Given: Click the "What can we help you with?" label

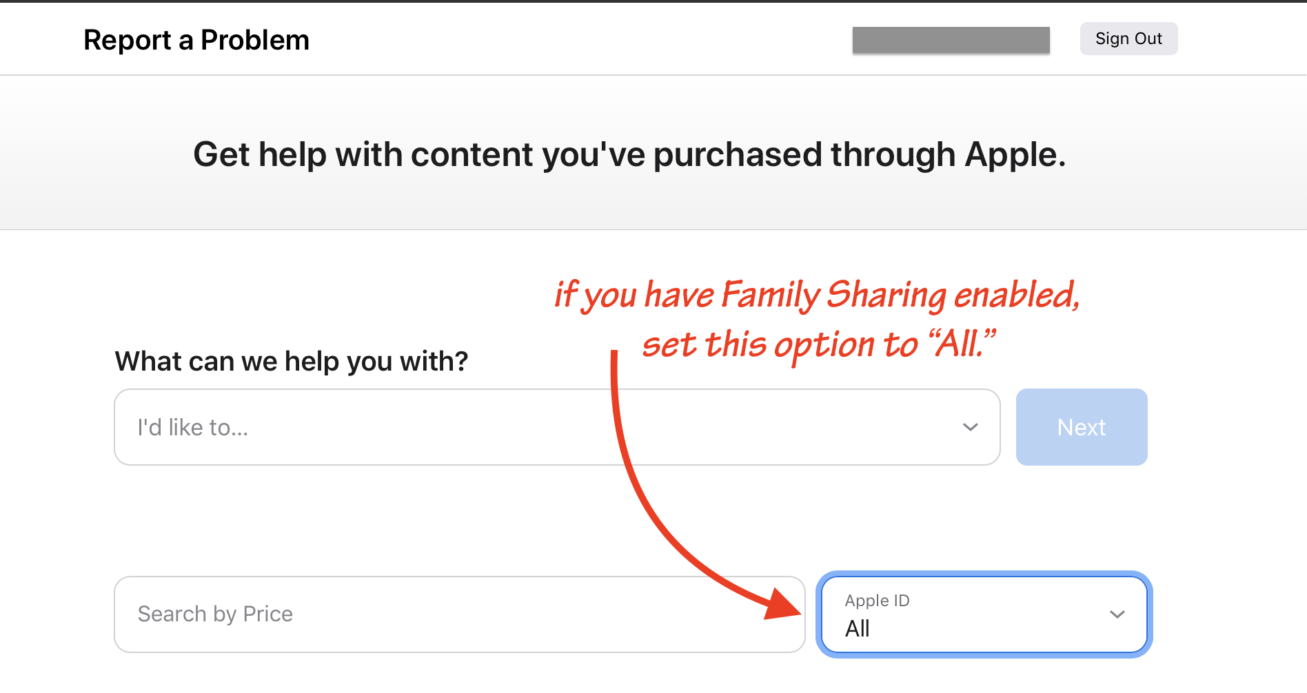Looking at the screenshot, I should (x=292, y=361).
